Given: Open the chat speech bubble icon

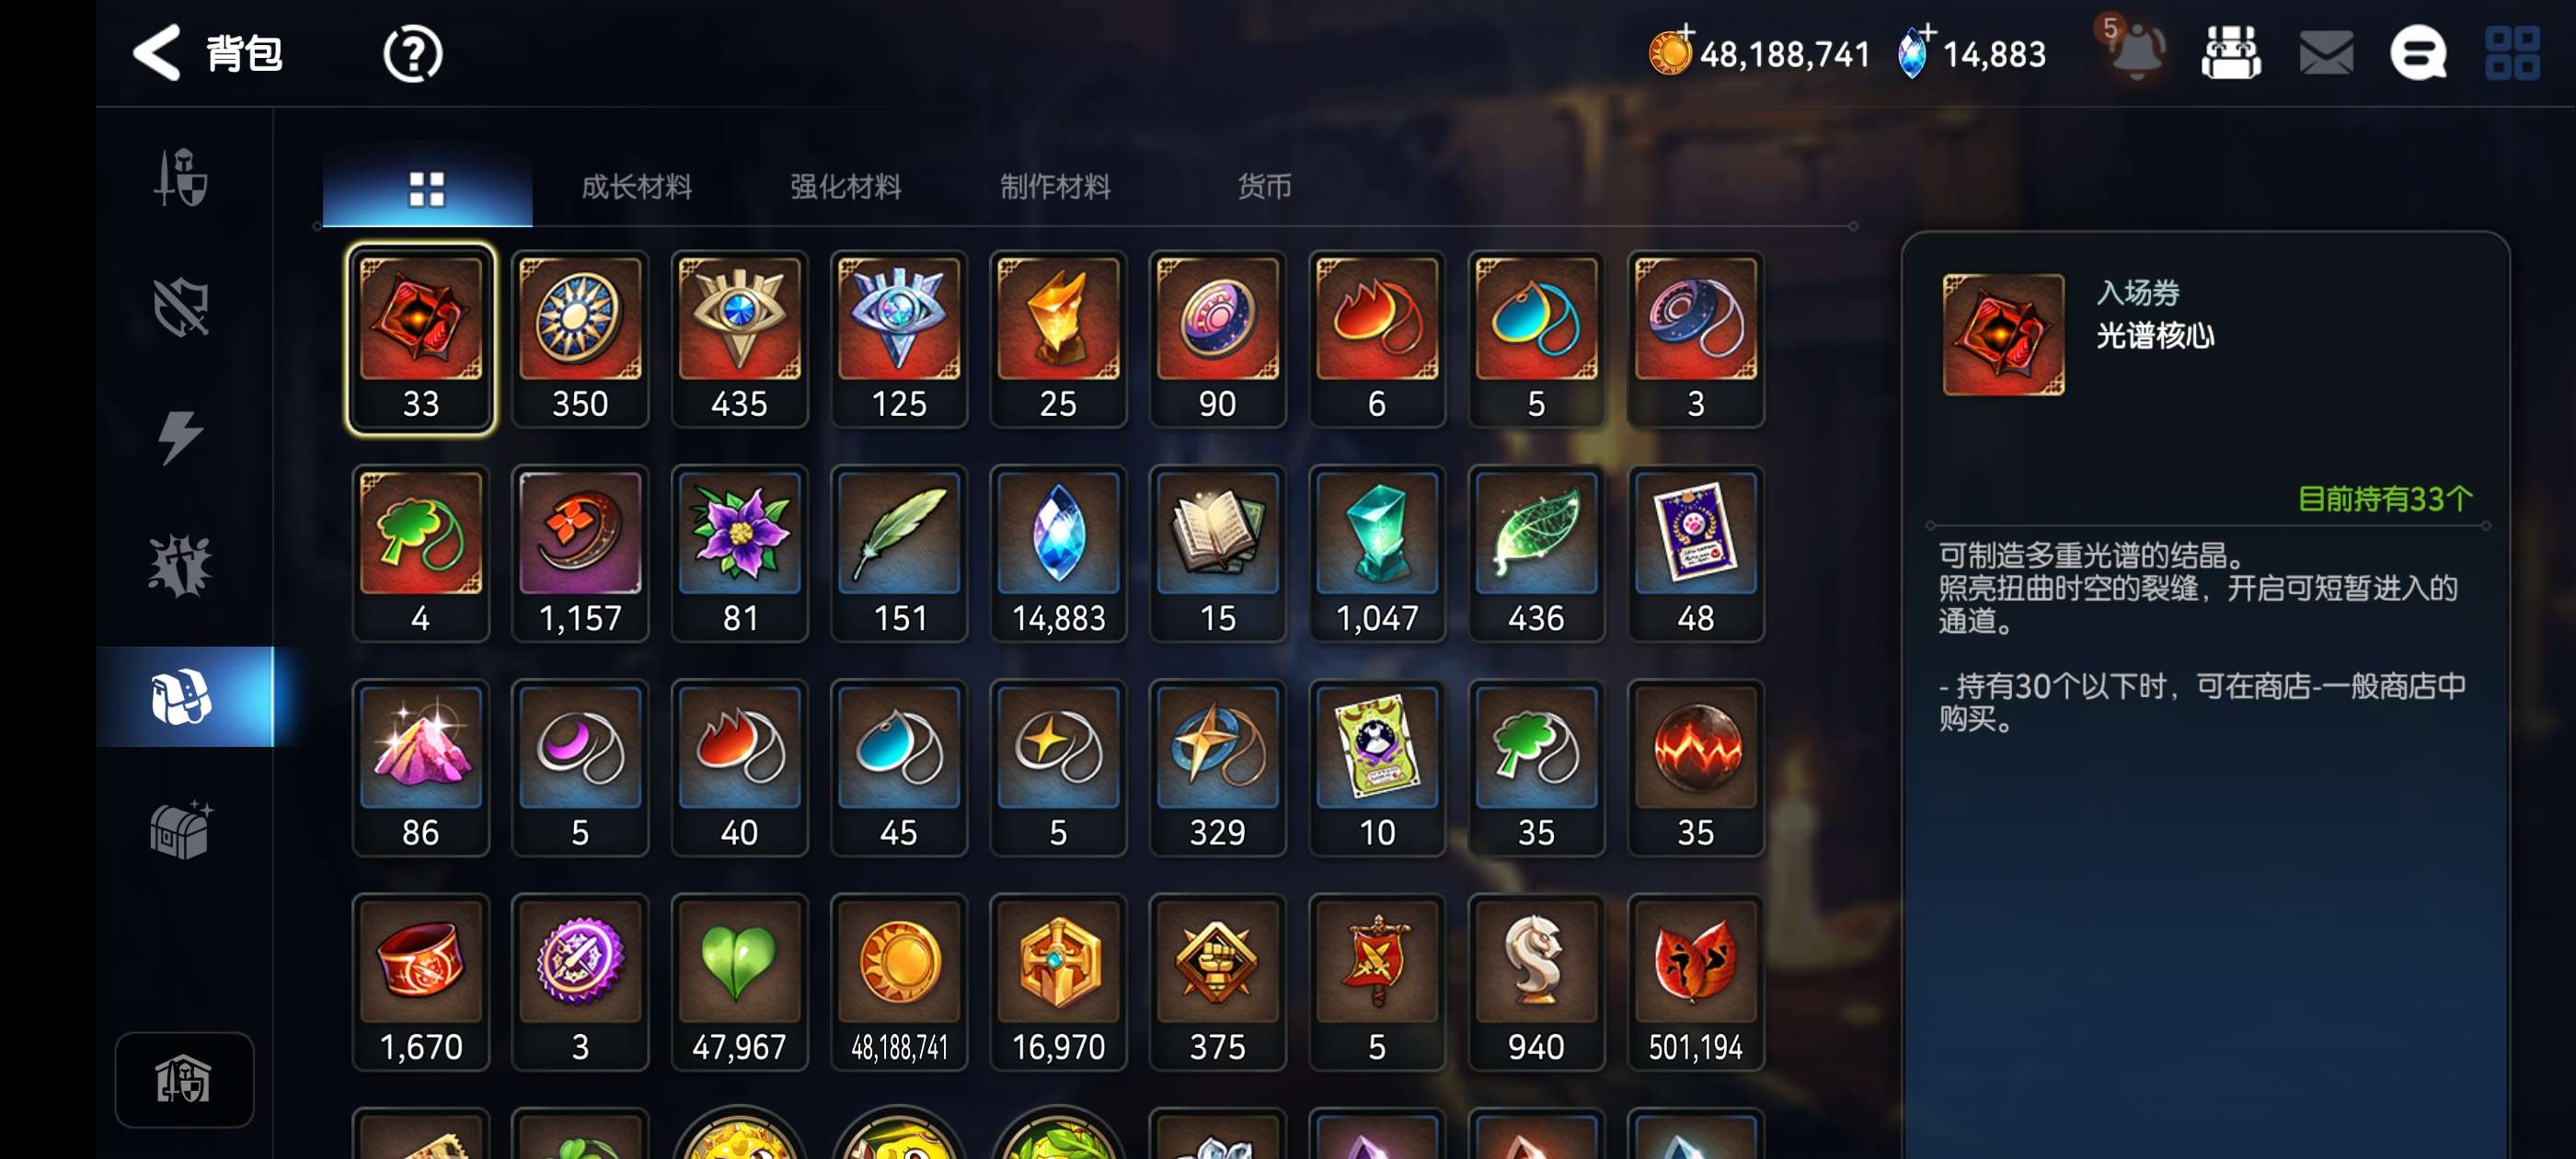Looking at the screenshot, I should point(2417,52).
